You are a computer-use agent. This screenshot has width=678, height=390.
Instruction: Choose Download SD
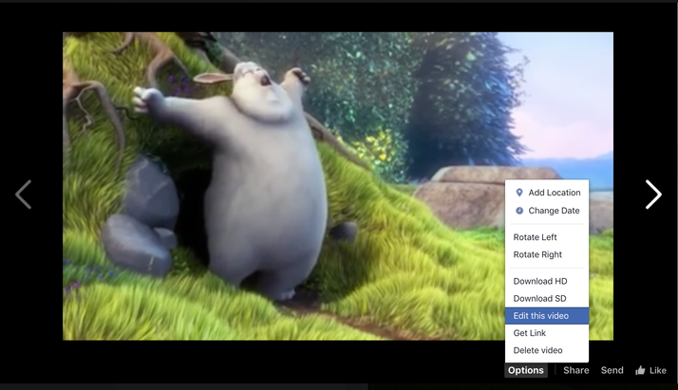click(x=547, y=299)
